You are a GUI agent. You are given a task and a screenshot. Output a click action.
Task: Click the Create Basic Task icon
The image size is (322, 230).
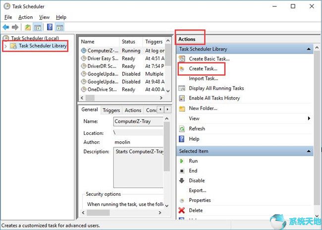point(182,59)
